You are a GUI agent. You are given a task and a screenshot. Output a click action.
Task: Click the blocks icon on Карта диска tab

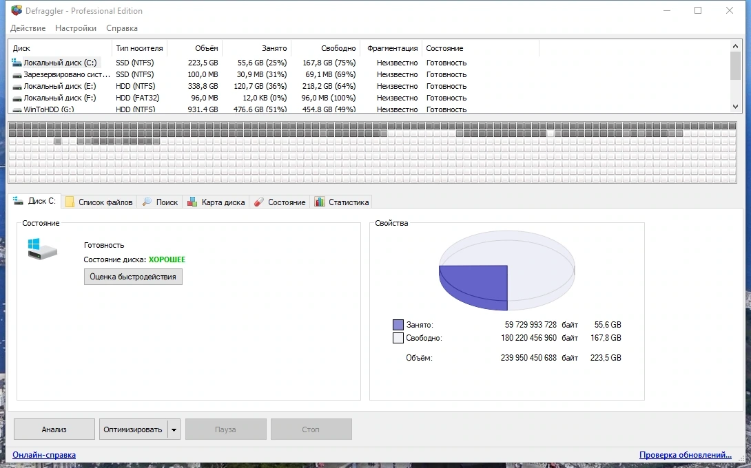(192, 202)
